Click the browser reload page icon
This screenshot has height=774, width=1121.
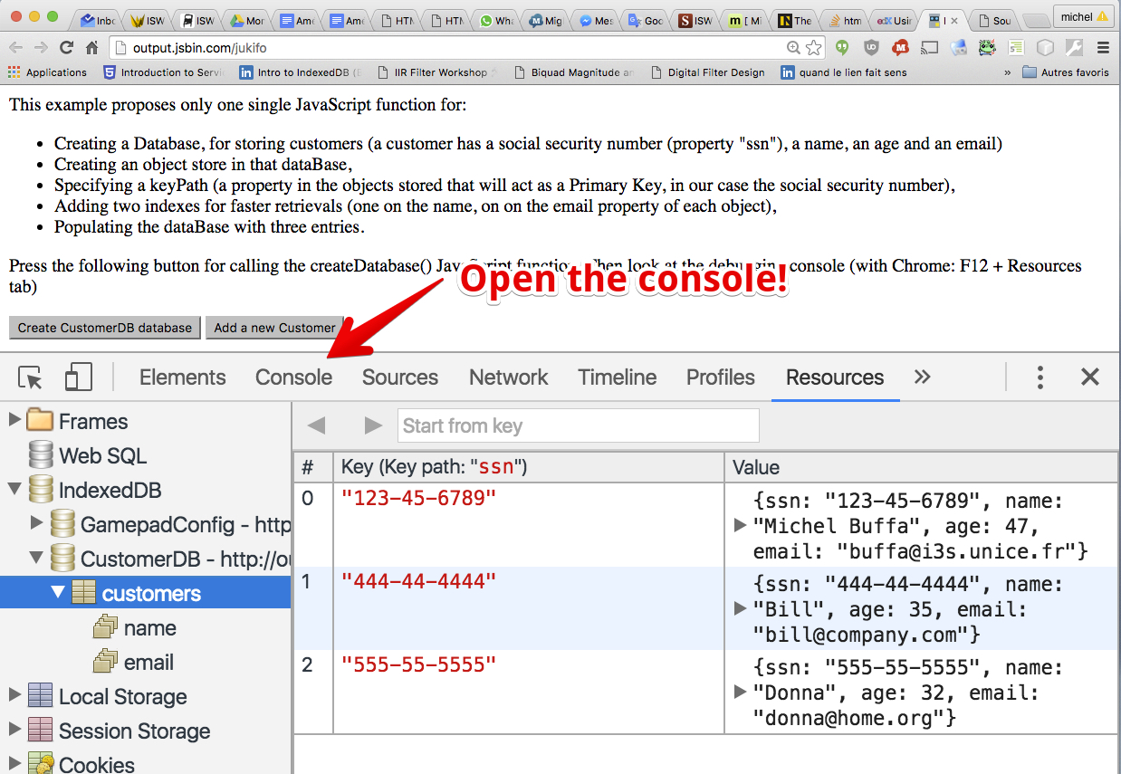pos(66,48)
